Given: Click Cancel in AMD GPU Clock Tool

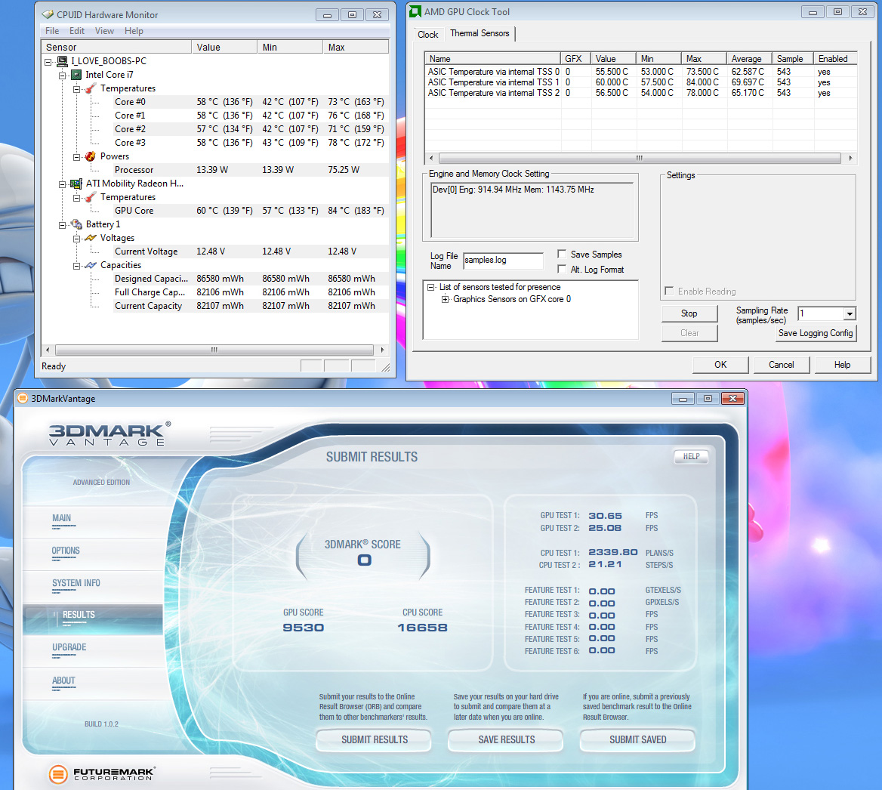Looking at the screenshot, I should (x=782, y=365).
